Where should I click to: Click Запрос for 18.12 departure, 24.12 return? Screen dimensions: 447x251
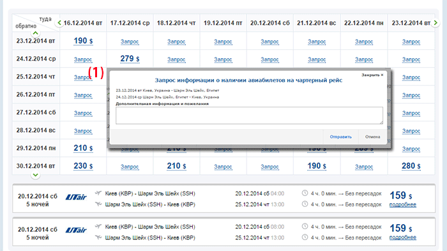pos(176,59)
